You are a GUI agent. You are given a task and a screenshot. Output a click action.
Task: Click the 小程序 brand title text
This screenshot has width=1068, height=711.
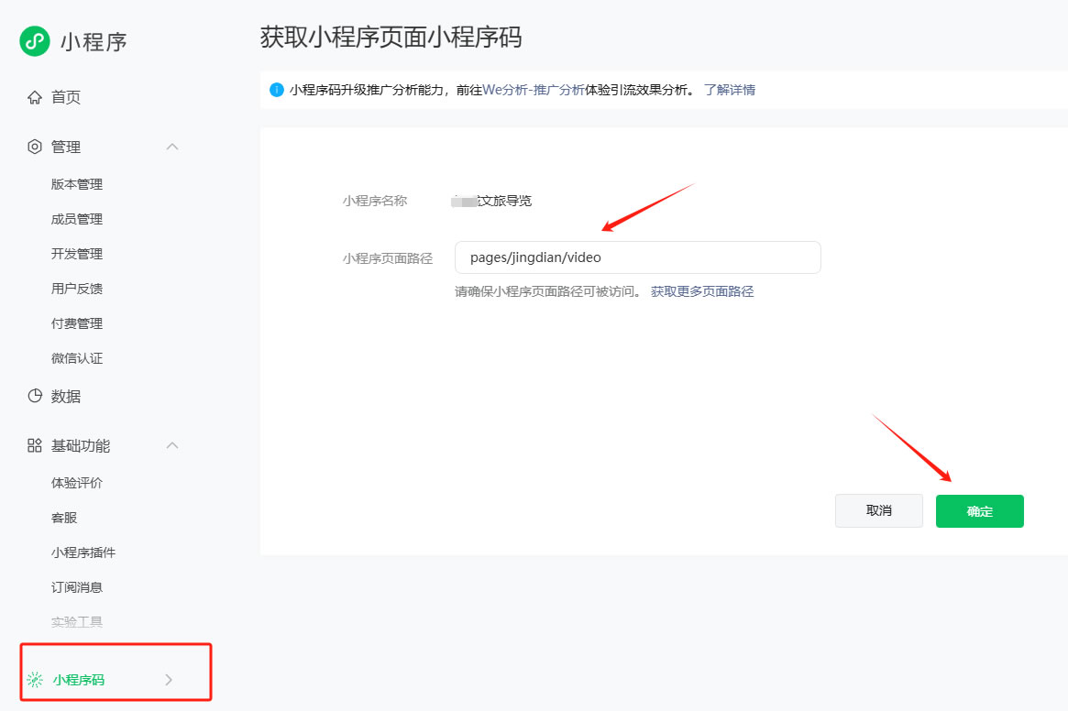94,41
